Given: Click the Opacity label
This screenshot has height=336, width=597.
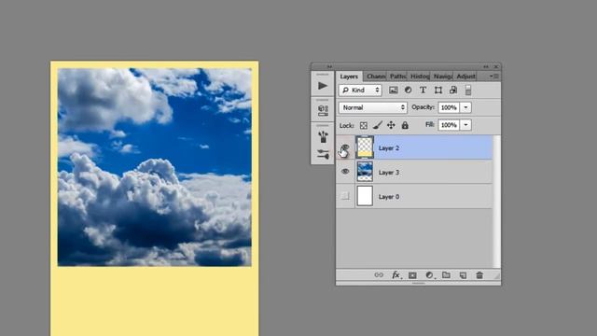Looking at the screenshot, I should coord(423,107).
